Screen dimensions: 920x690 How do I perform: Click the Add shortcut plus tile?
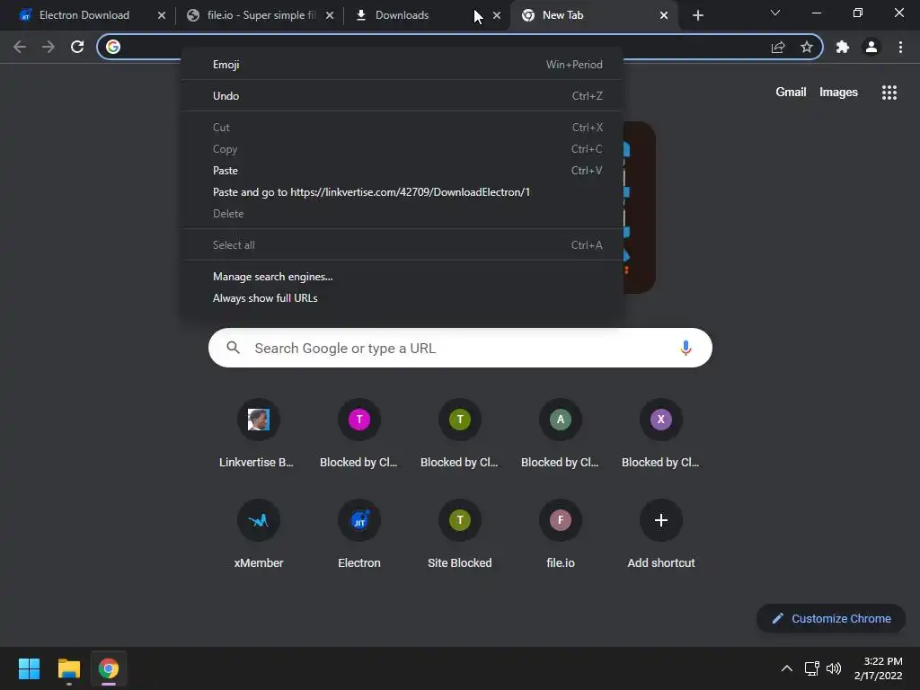coord(661,535)
